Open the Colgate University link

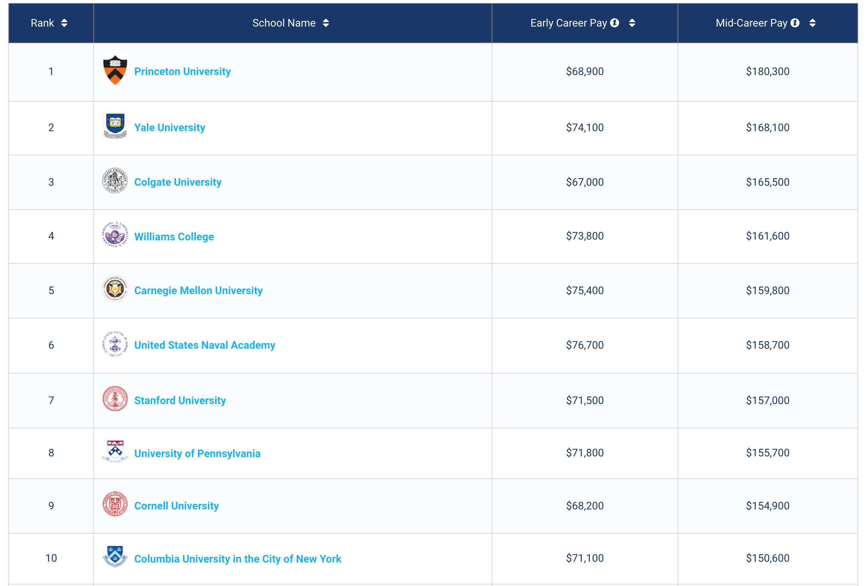click(x=178, y=182)
